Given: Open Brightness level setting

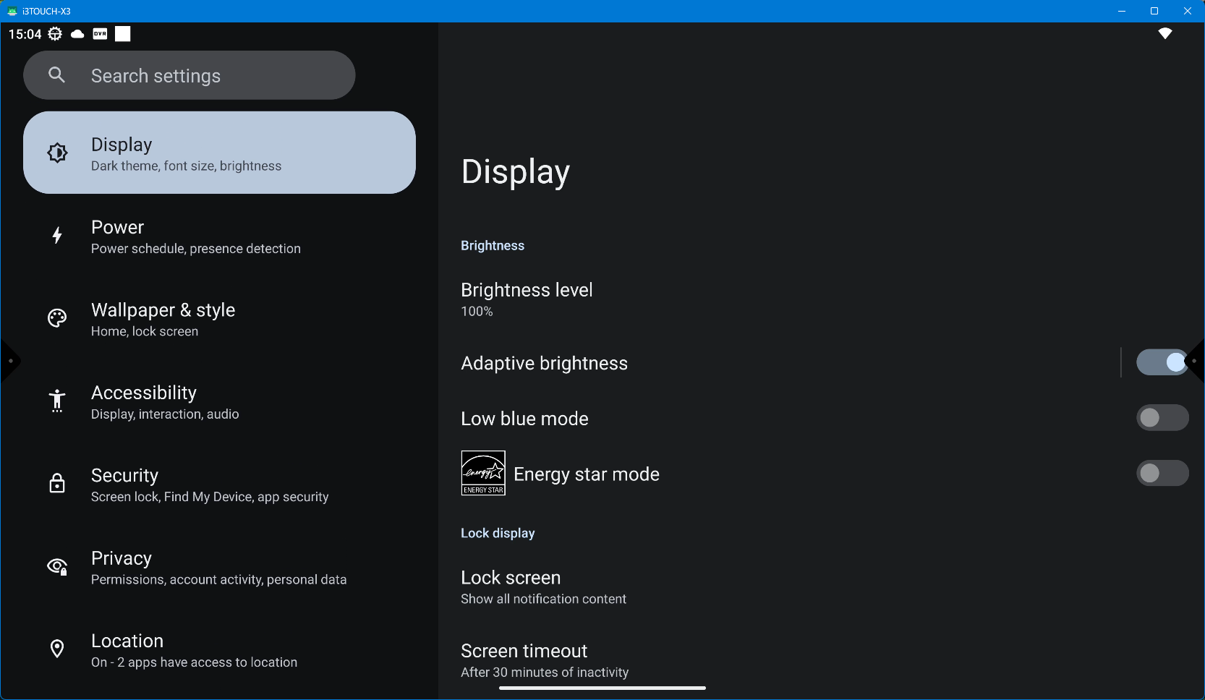Looking at the screenshot, I should pos(527,299).
